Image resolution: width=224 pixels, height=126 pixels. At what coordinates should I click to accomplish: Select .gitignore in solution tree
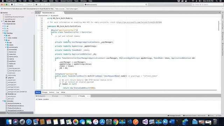coord(11,78)
